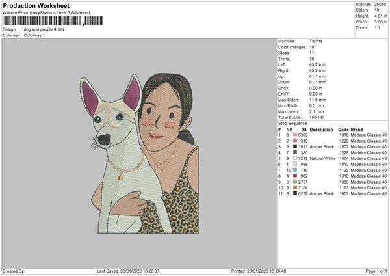This screenshot has width=390, height=276.
Task: Select the 'Description' column header
Action: [321, 130]
